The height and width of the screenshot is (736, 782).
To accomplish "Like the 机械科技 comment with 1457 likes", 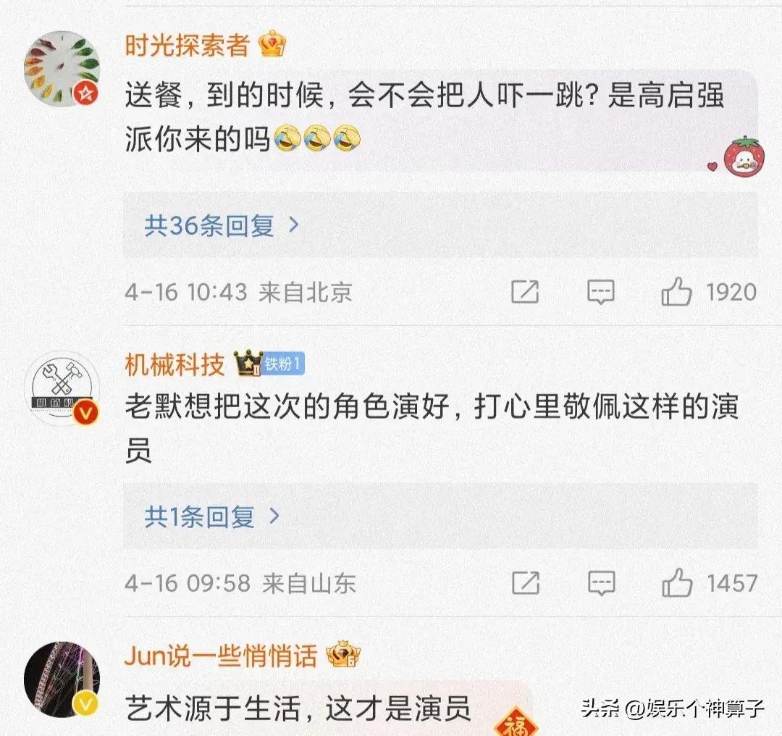I will (x=677, y=583).
